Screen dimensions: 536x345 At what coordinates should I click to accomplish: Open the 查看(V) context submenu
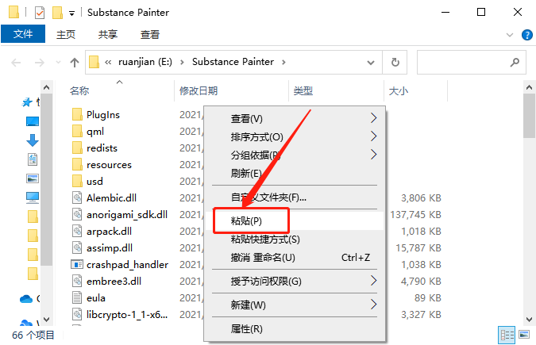(295, 118)
